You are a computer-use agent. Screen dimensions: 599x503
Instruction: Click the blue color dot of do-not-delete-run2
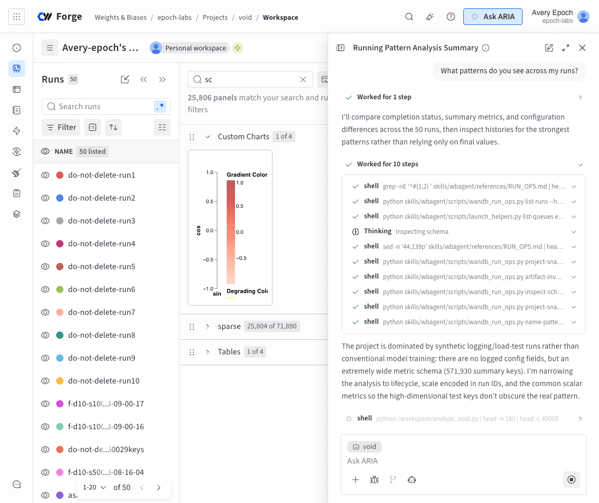[x=60, y=198]
